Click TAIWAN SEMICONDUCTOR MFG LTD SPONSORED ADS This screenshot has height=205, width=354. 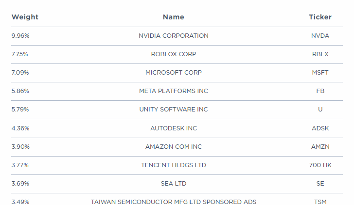tap(173, 202)
